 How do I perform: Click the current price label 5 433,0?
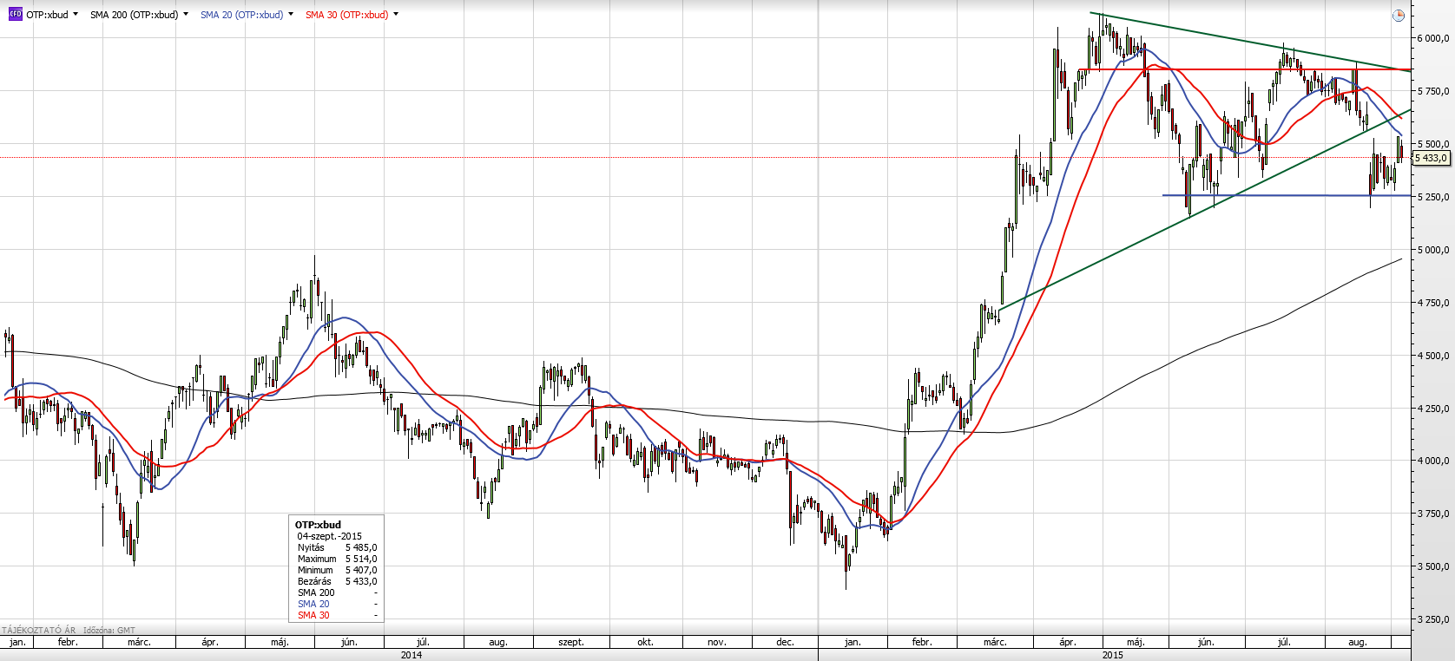click(x=1431, y=158)
